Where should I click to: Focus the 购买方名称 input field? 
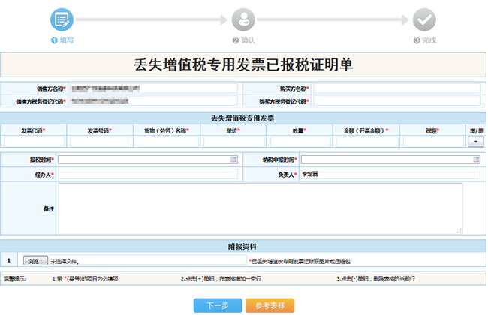point(396,88)
